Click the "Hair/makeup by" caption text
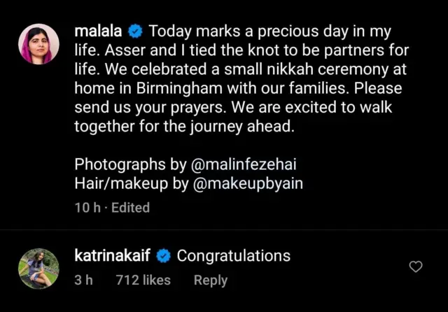The image size is (448, 312). pyautogui.click(x=131, y=183)
